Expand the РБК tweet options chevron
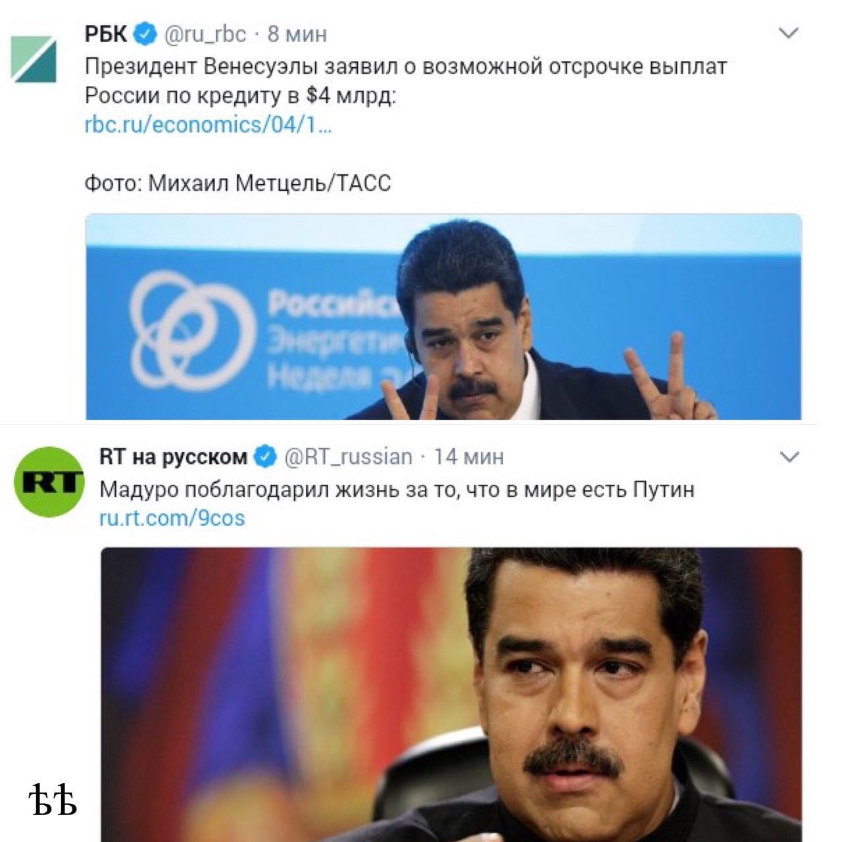Viewport: 842px width, 842px height. coord(789,33)
